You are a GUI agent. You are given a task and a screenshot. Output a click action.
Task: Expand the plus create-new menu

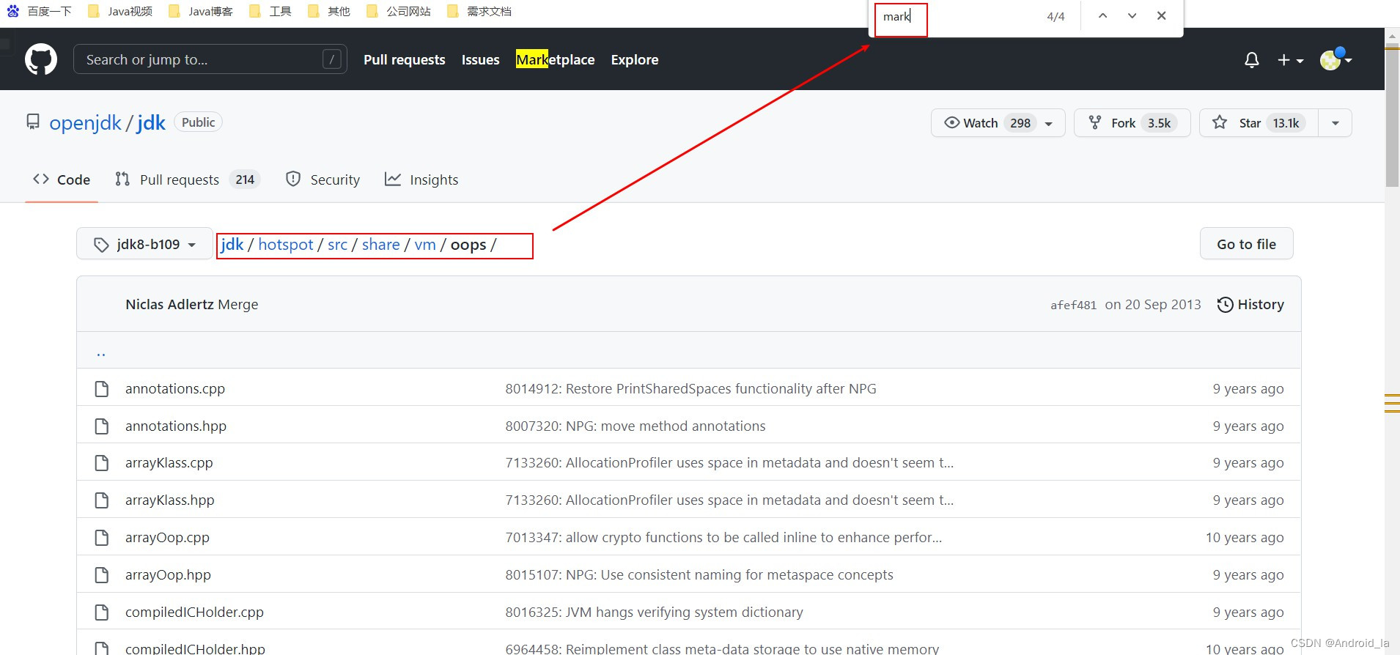(1289, 60)
